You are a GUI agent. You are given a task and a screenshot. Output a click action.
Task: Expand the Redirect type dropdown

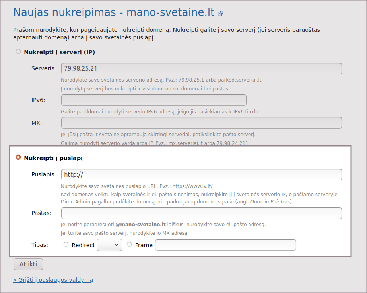tap(109, 245)
